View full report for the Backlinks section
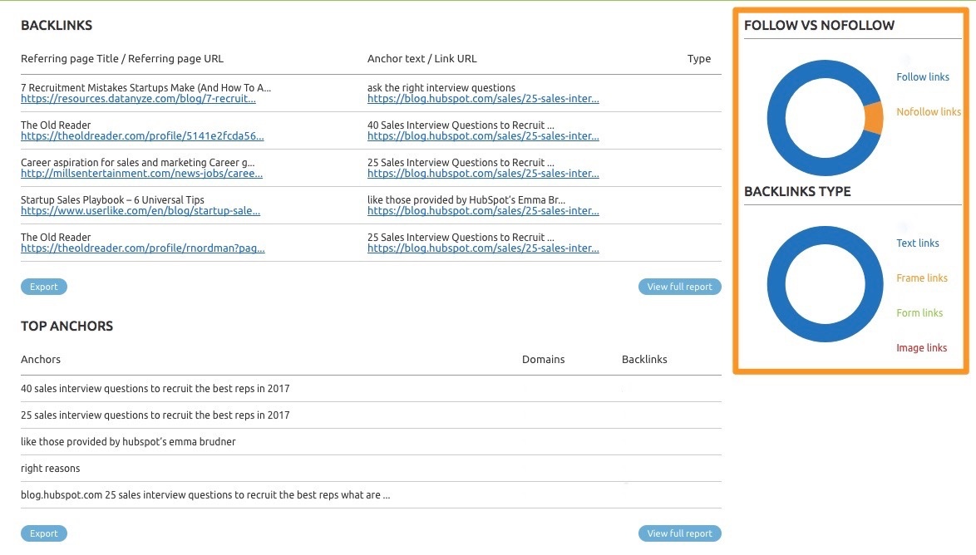Viewport: 976px width, 555px height. point(679,287)
